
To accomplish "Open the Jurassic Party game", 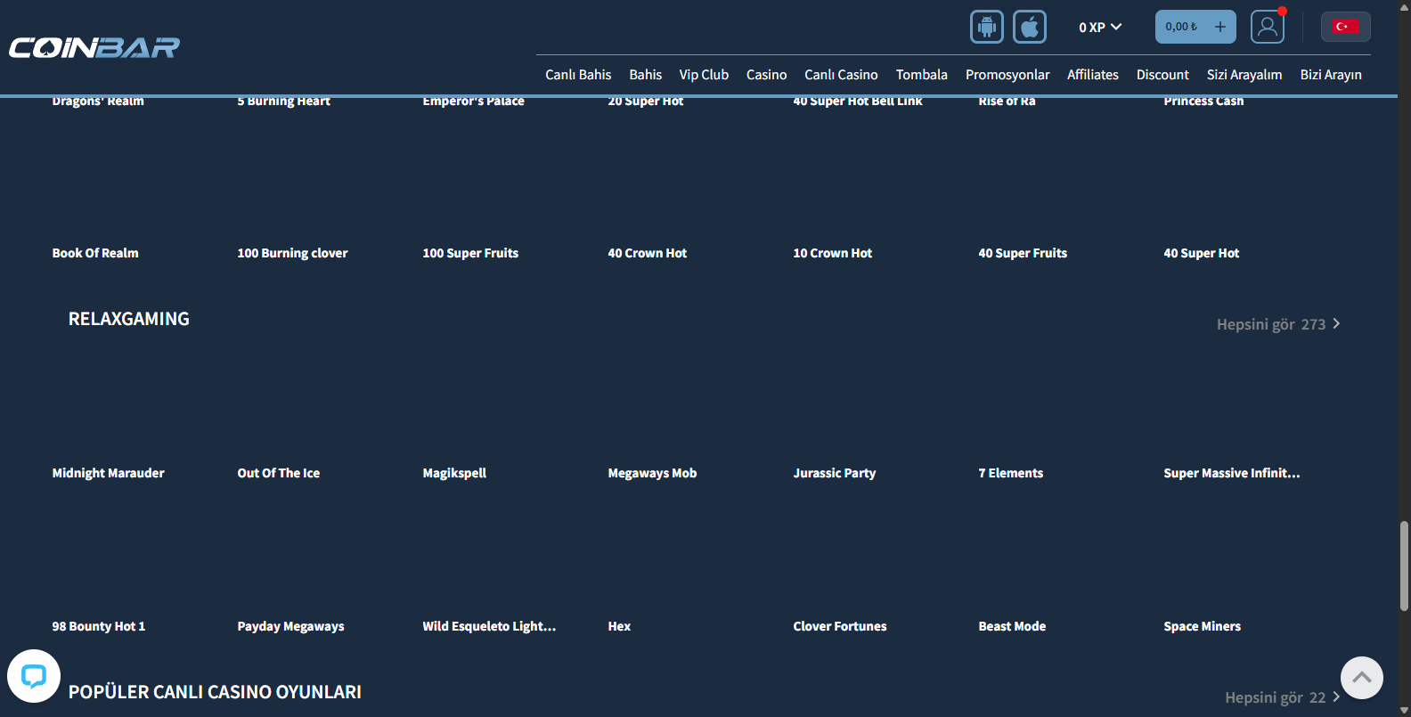I will [834, 473].
